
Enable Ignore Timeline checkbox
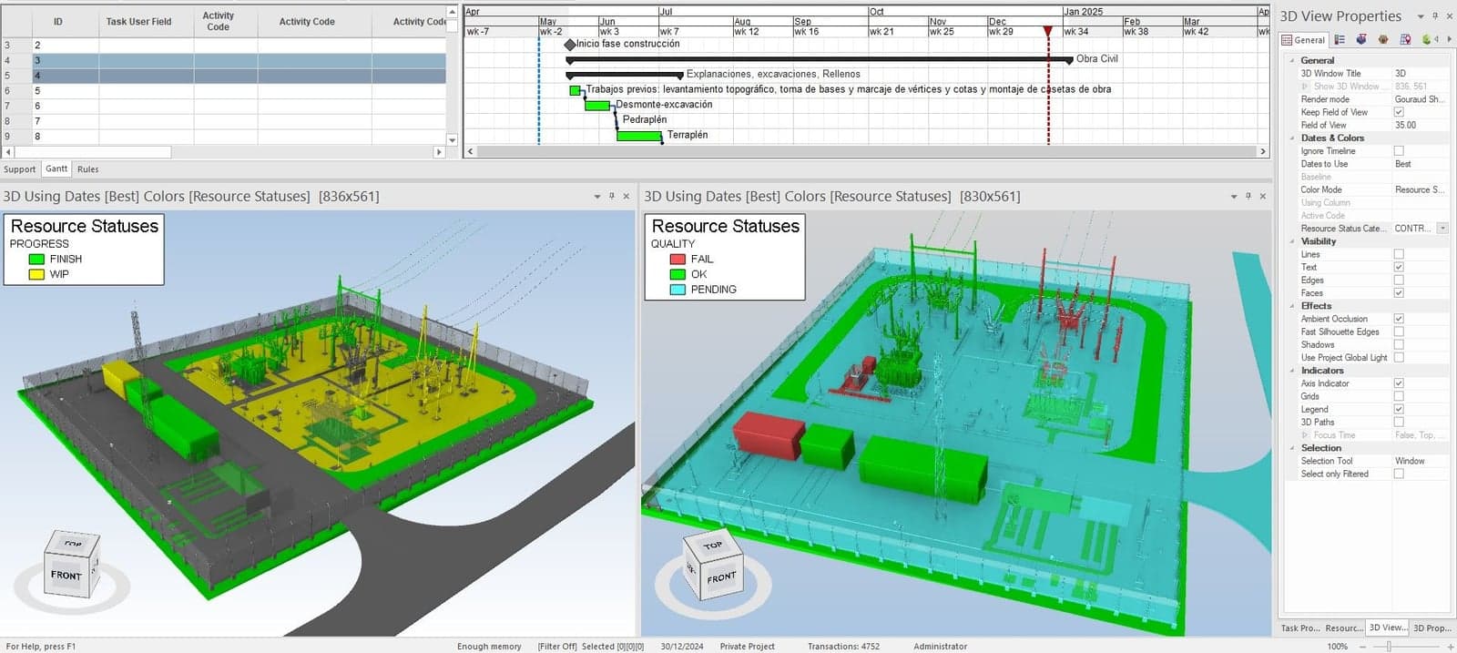point(1399,151)
